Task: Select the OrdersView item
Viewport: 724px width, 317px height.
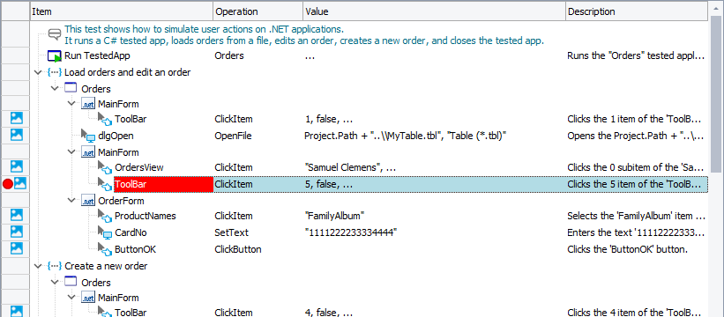Action: click(x=139, y=167)
